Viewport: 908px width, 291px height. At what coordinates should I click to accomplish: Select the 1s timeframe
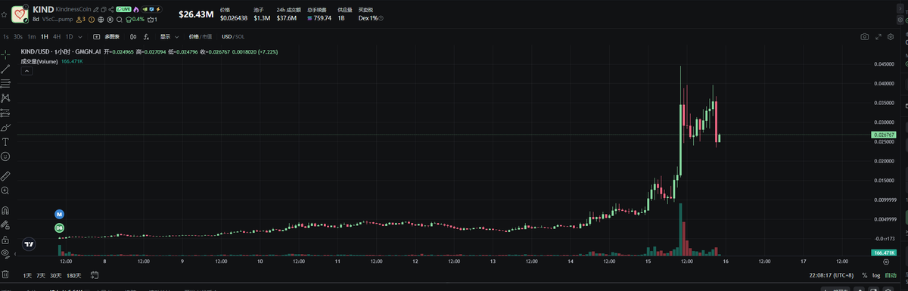point(5,36)
